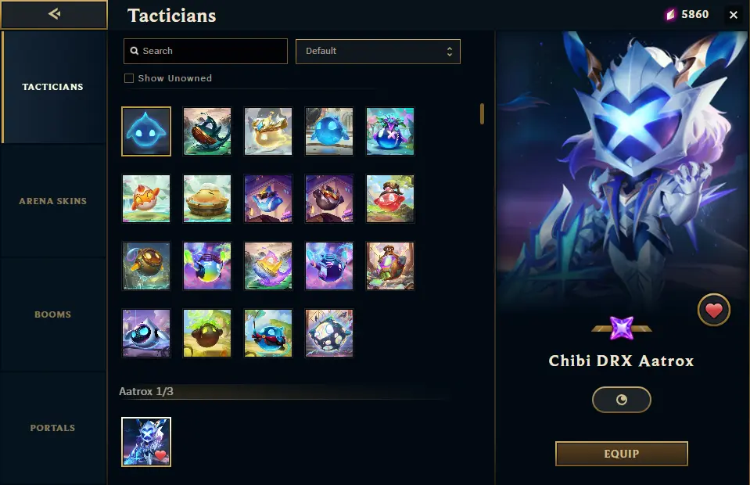Switch to the Booms tab

pyautogui.click(x=52, y=314)
